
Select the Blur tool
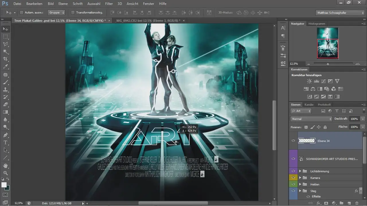tap(5, 119)
